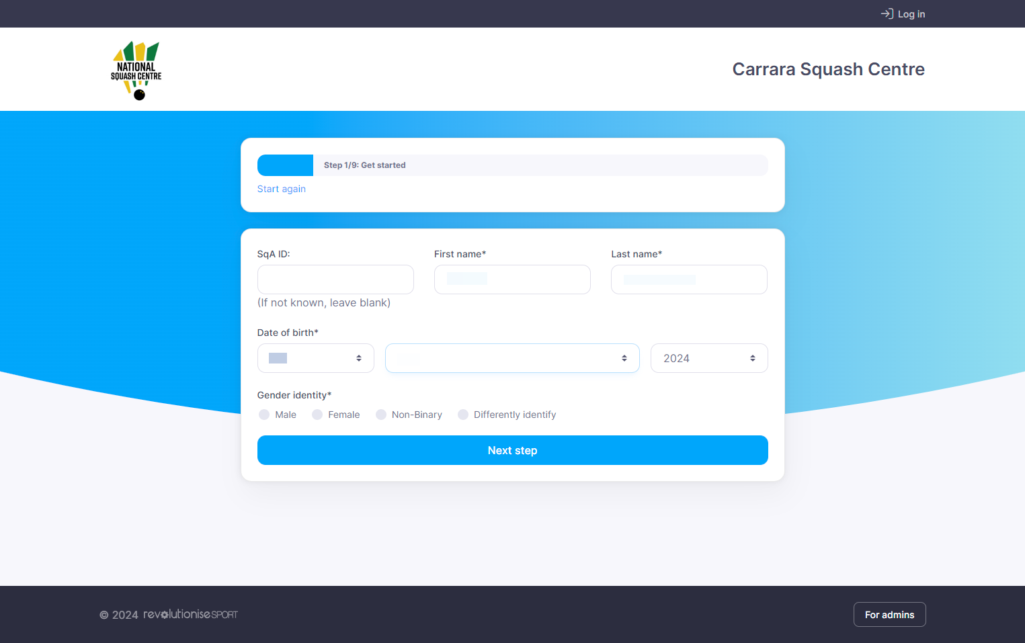Click the For admins button
Viewport: 1025px width, 643px height.
pos(889,614)
